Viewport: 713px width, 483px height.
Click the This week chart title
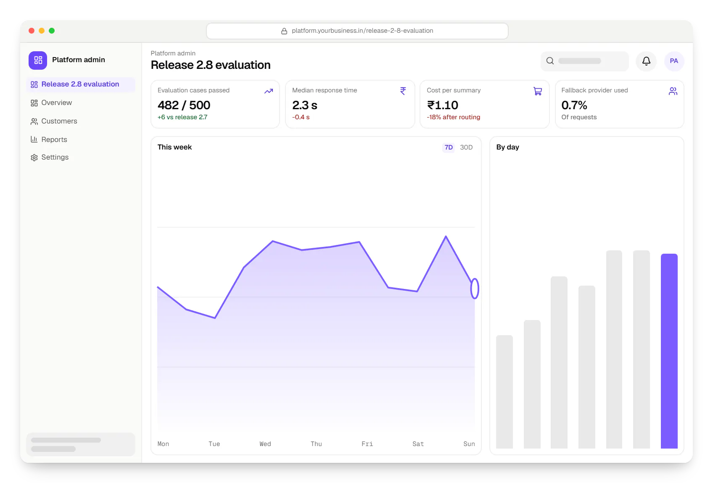(x=174, y=147)
